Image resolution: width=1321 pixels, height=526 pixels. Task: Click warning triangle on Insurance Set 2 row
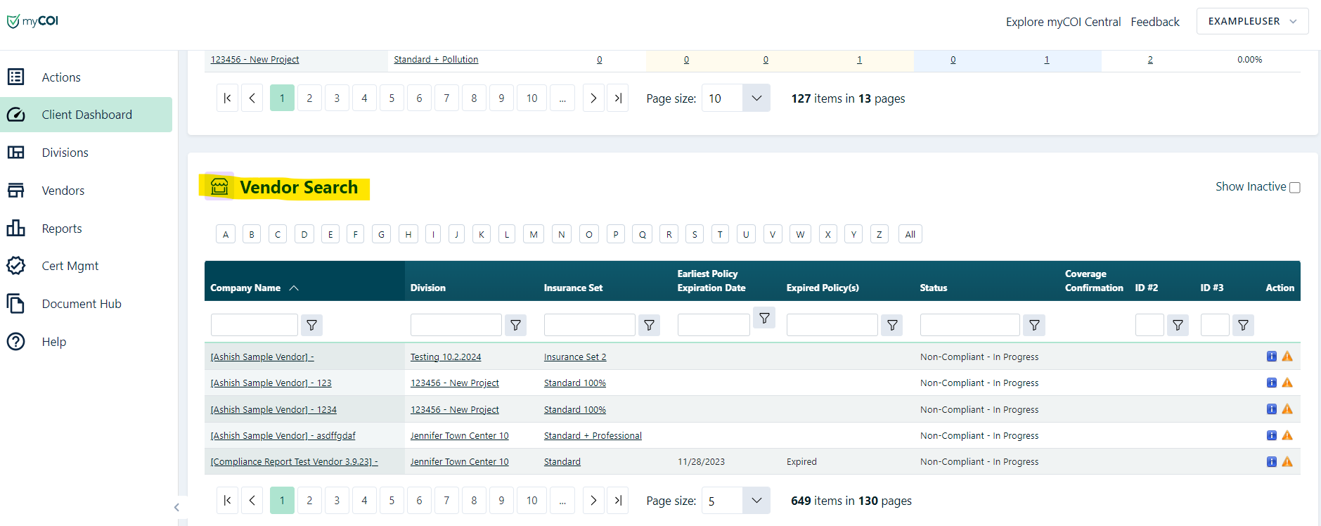pyautogui.click(x=1287, y=357)
